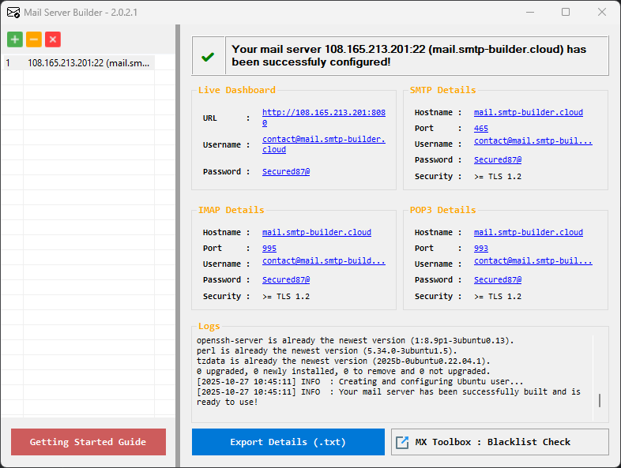The width and height of the screenshot is (621, 468).
Task: Click row number 1 in the server list
Action: [x=8, y=63]
